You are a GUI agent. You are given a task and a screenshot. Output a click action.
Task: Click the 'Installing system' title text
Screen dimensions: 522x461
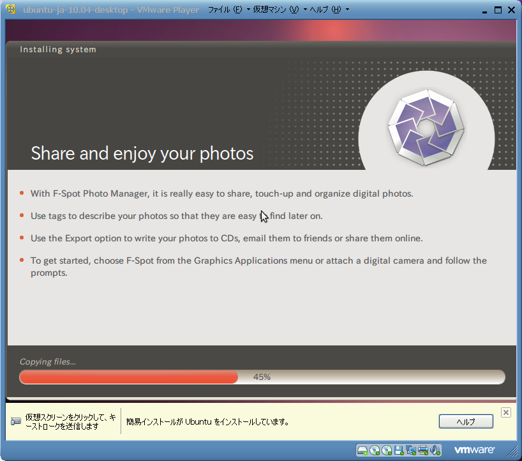(58, 49)
